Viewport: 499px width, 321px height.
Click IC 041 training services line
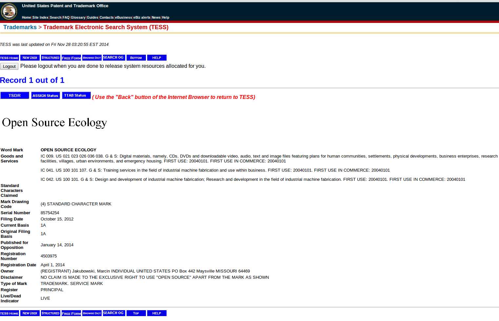coord(215,170)
